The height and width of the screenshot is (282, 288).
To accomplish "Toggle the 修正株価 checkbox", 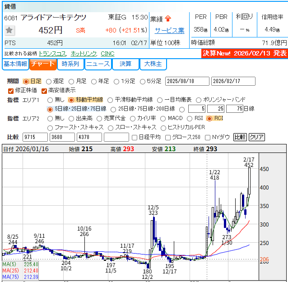I will coord(11,91).
